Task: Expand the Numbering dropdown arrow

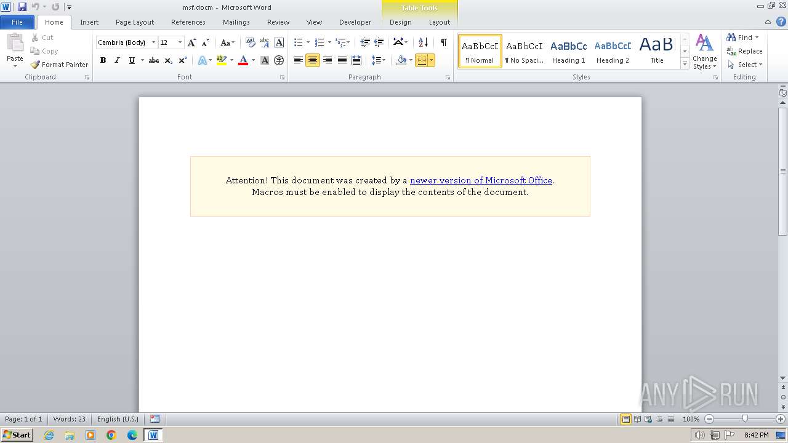Action: tap(329, 42)
